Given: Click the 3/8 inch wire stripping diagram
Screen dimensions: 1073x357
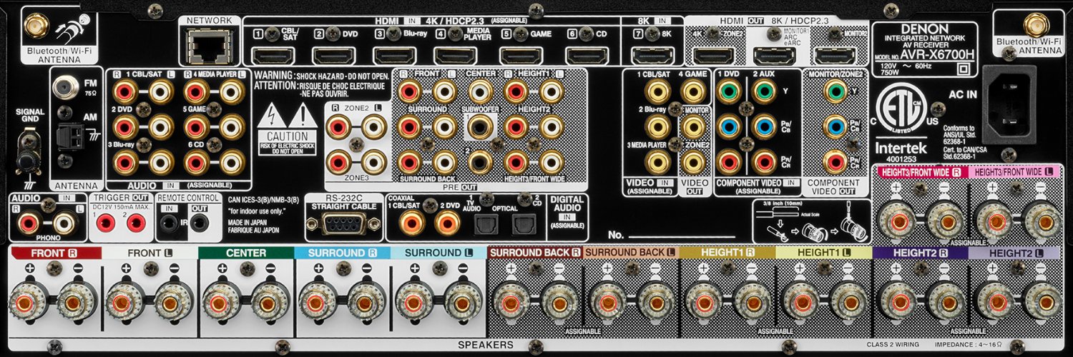Looking at the screenshot, I should pyautogui.click(x=813, y=221).
